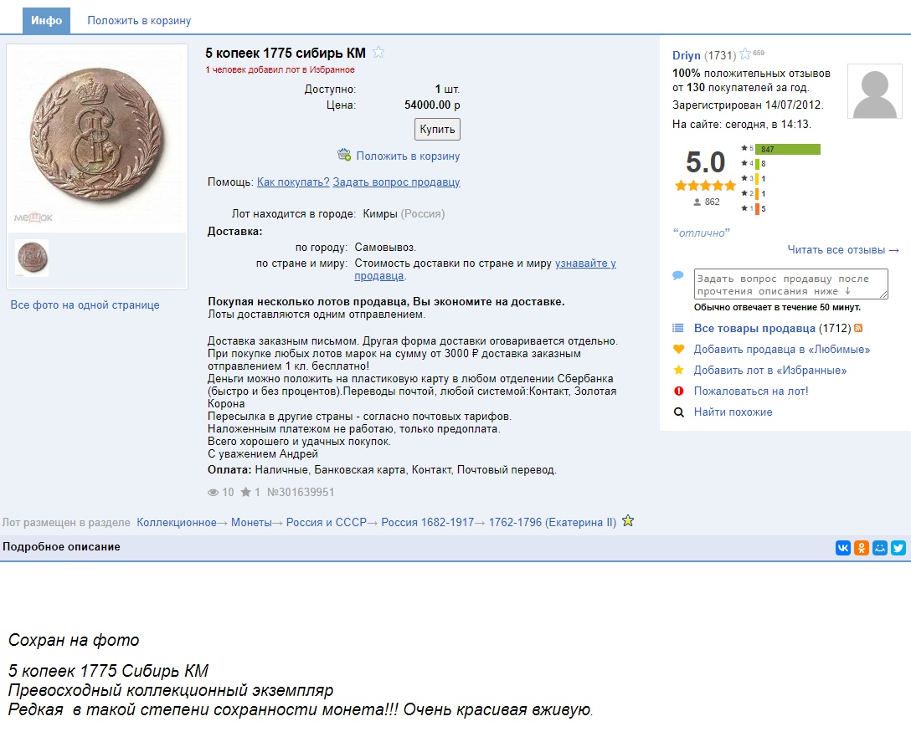Screen dimensions: 911x742
Task: Open the Положить в корзину tab
Action: coord(139,20)
